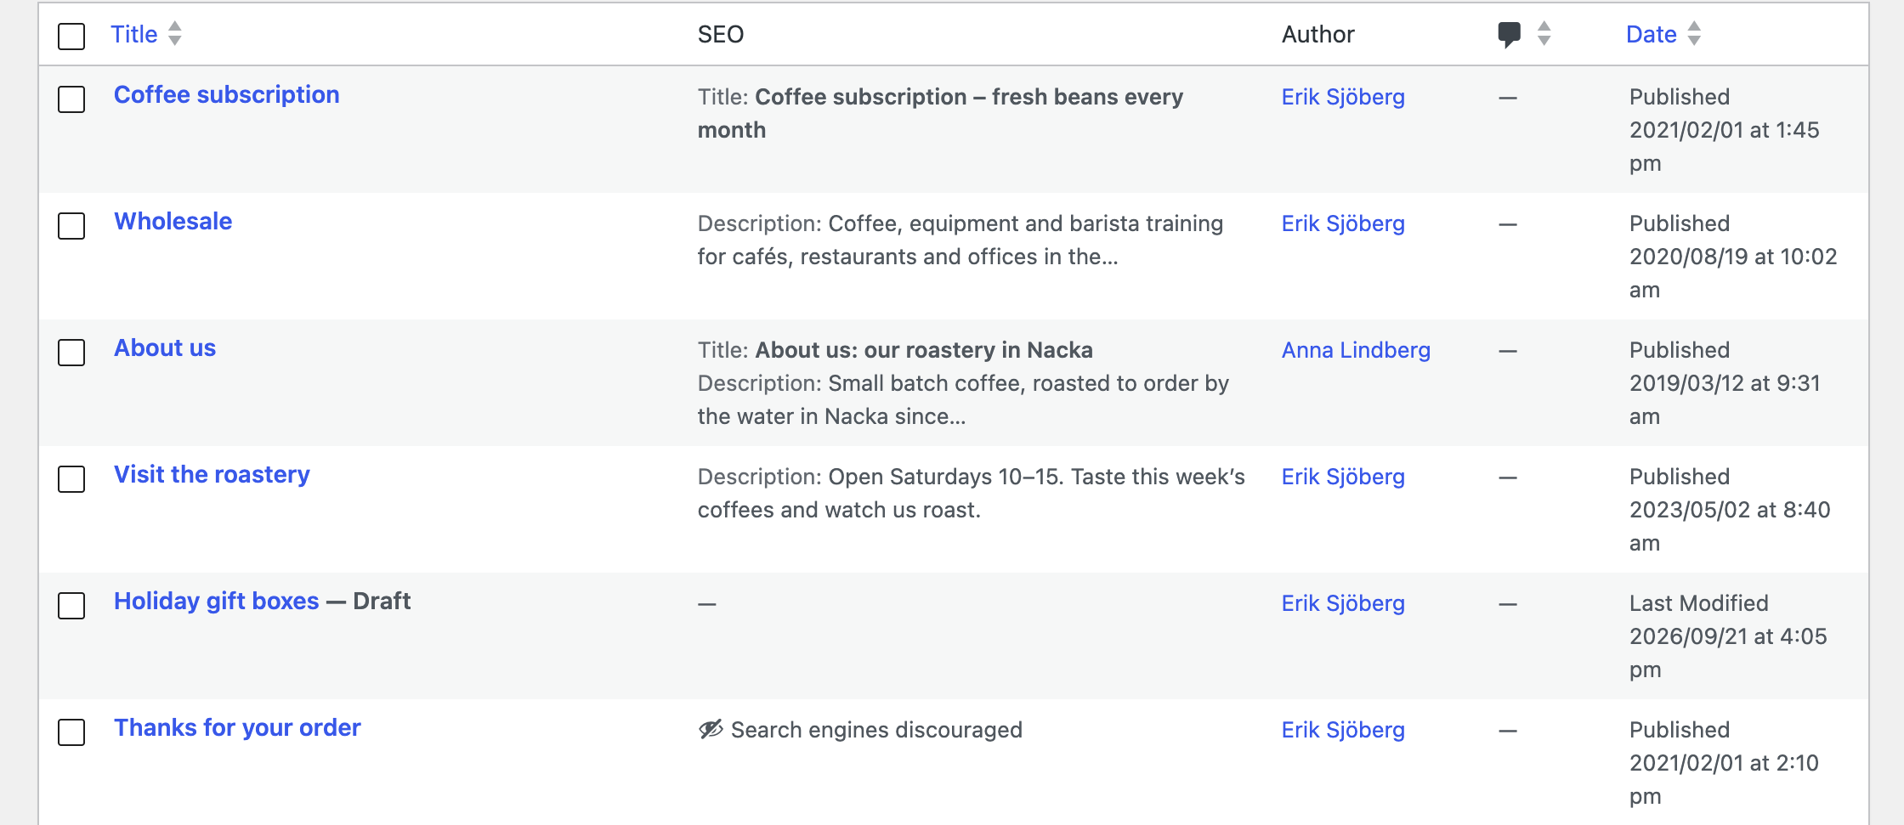
Task: Click 'Search engines discouraged' text
Action: coord(876,730)
